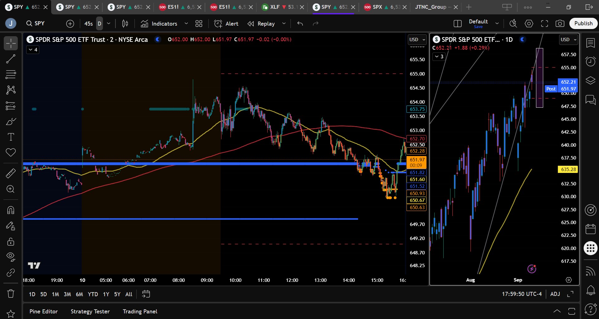The height and width of the screenshot is (319, 599).
Task: Create a new Alert
Action: (226, 23)
